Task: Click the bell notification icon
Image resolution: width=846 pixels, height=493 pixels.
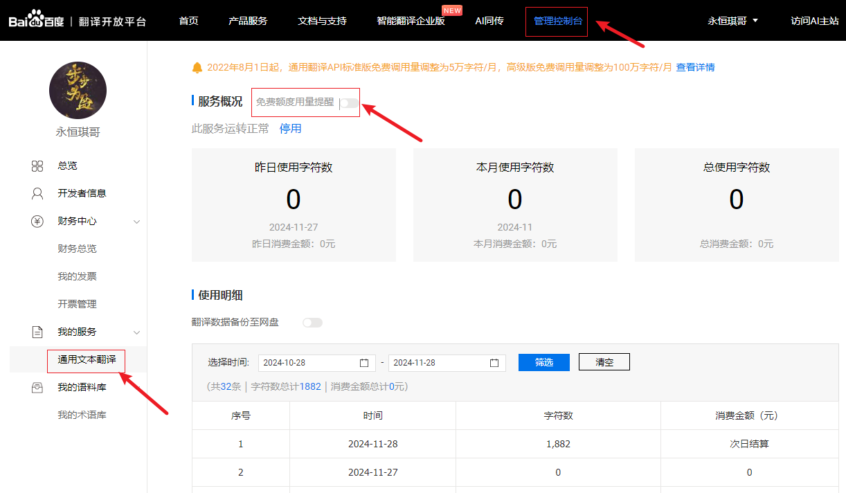Action: 197,67
